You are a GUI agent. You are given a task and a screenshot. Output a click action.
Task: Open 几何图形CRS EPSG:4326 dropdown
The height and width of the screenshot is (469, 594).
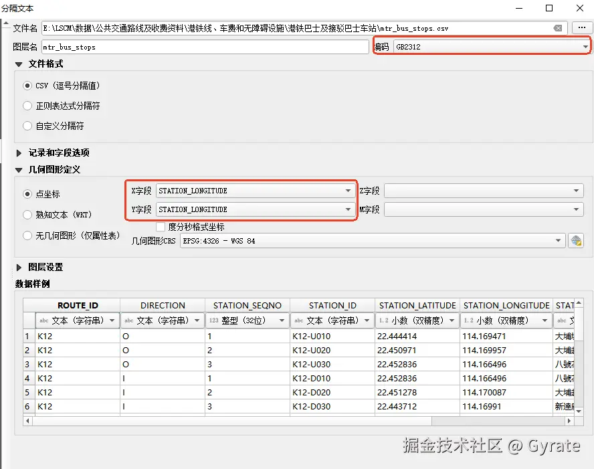[x=373, y=241]
